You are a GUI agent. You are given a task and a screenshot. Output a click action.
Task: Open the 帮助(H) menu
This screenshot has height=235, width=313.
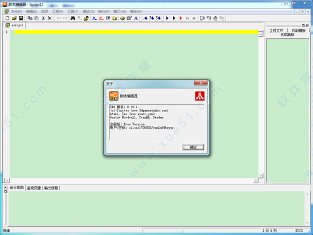click(x=136, y=11)
